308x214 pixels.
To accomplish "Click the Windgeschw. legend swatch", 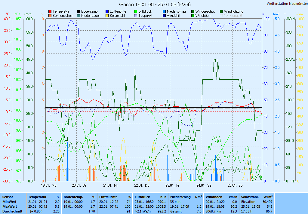I will tap(193, 12).
